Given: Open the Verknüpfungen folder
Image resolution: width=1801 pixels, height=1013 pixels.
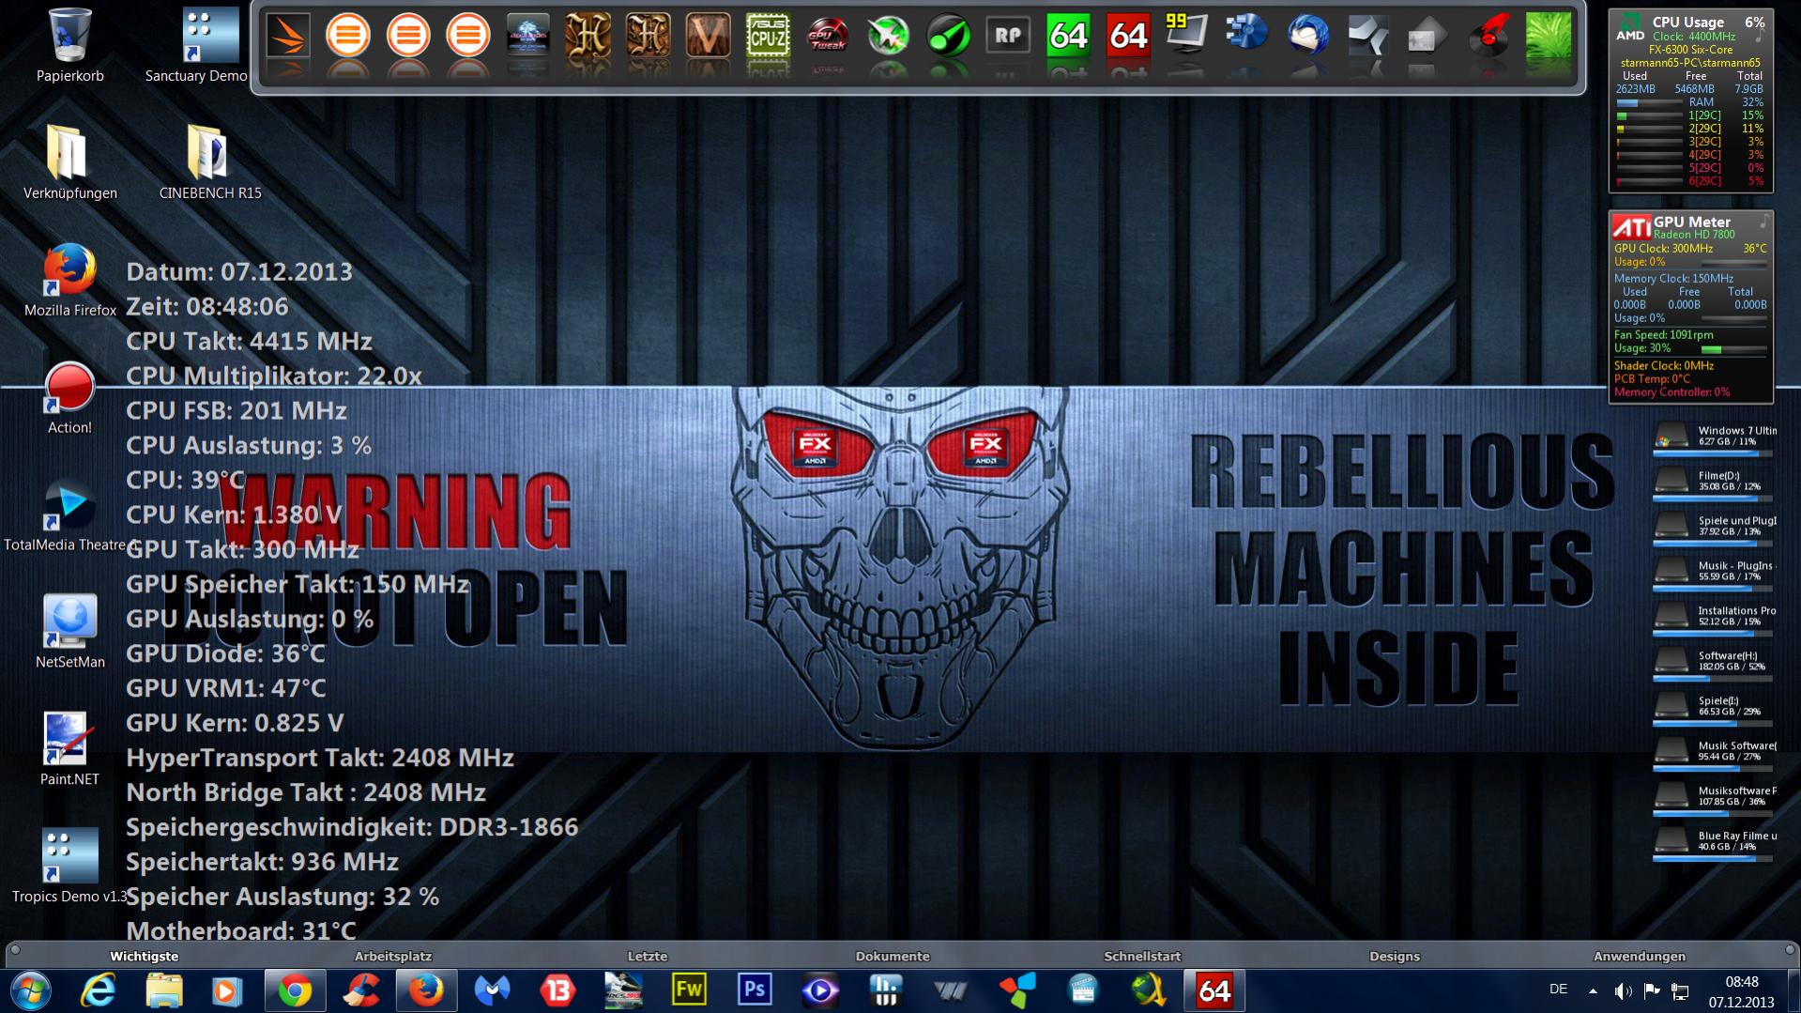Looking at the screenshot, I should [x=70, y=161].
